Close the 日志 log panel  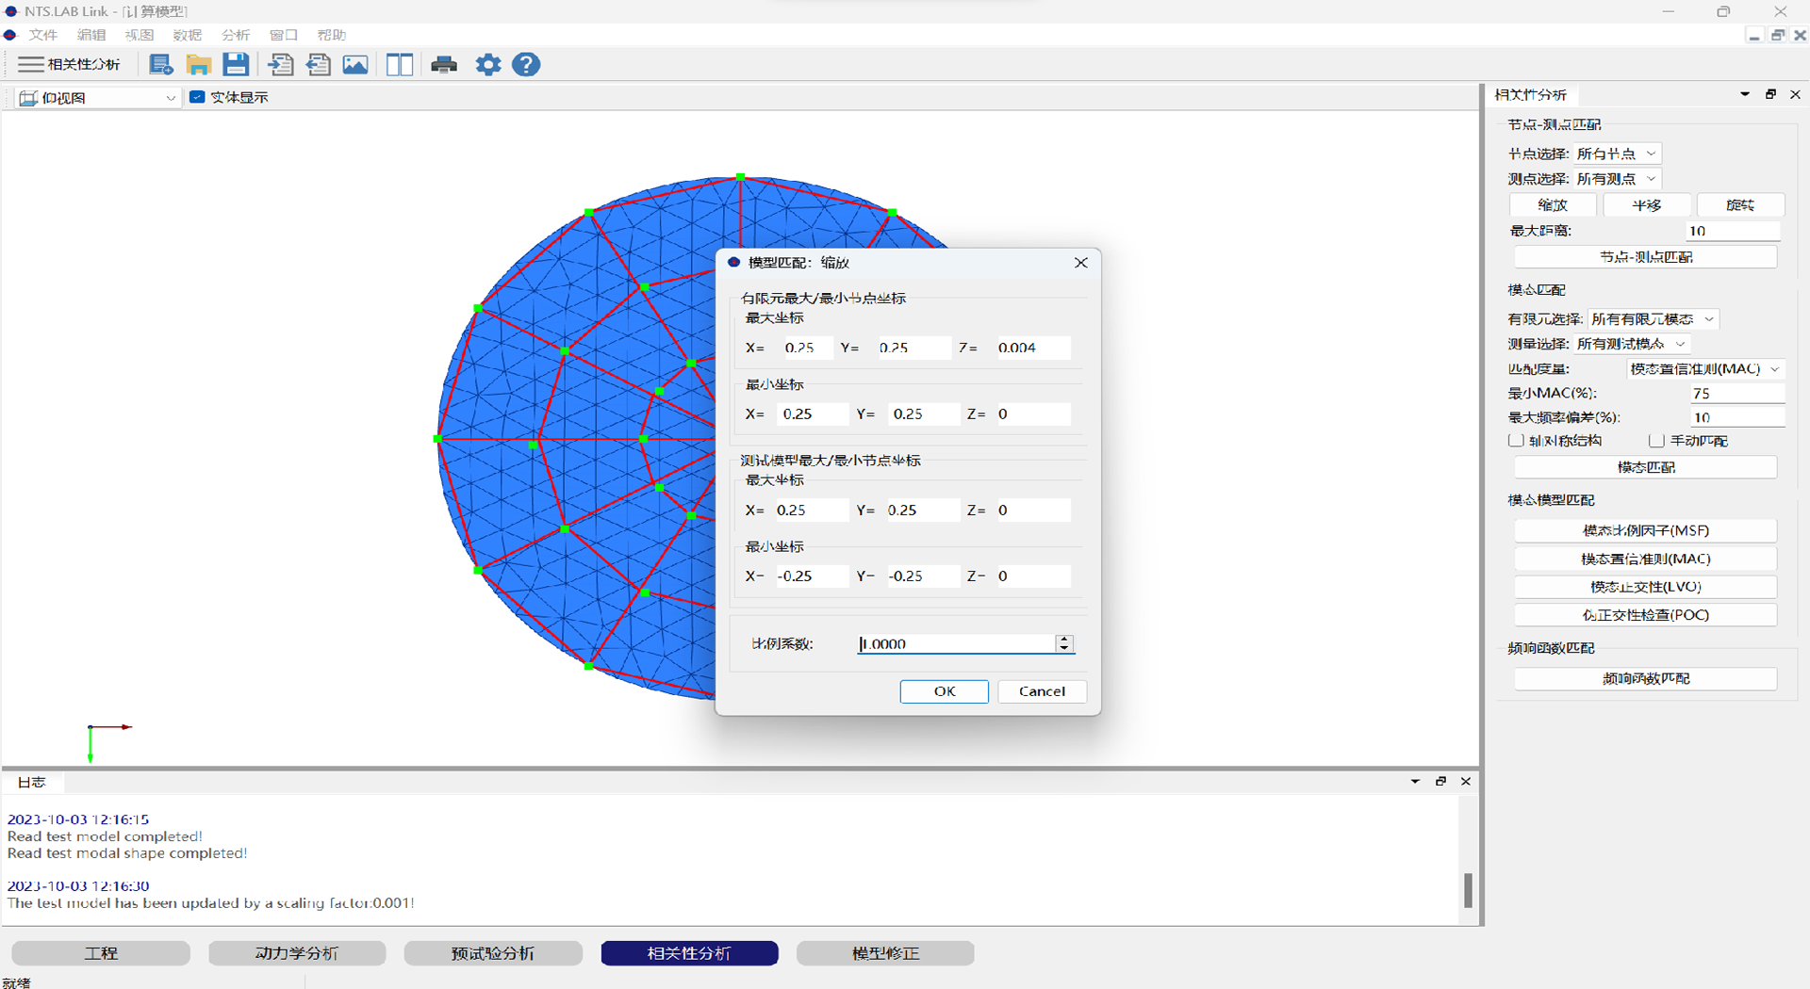pos(1466,781)
